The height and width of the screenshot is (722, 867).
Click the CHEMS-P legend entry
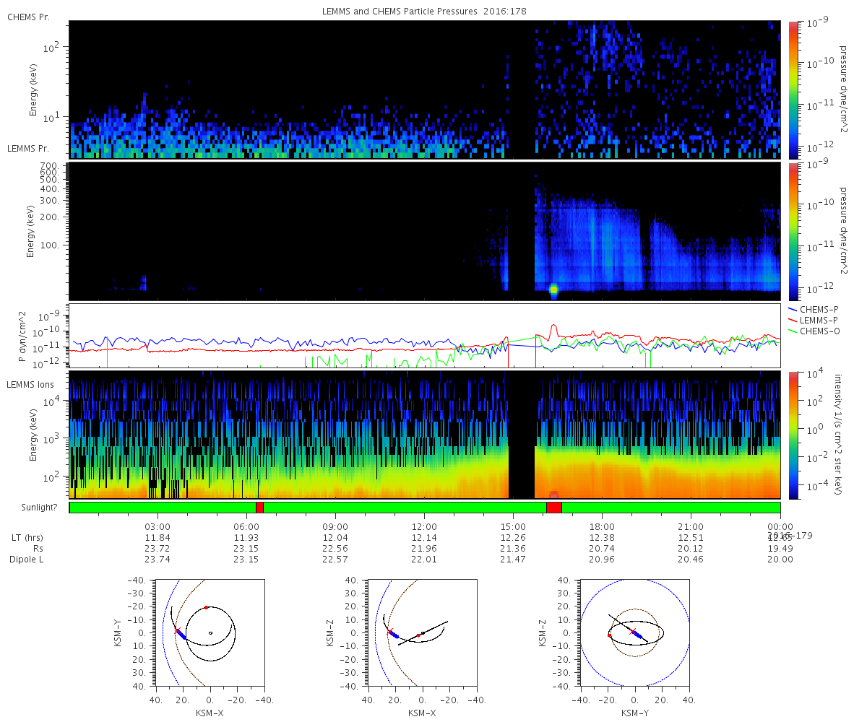click(x=816, y=309)
